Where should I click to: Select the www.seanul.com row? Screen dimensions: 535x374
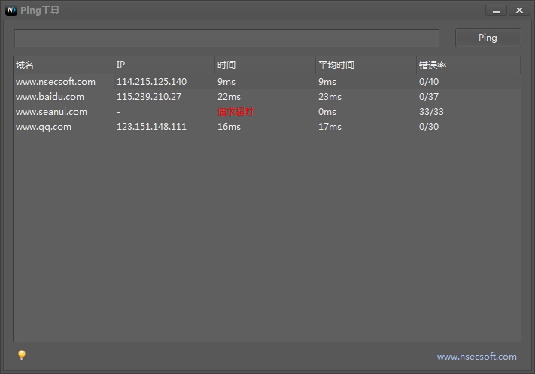[x=267, y=112]
